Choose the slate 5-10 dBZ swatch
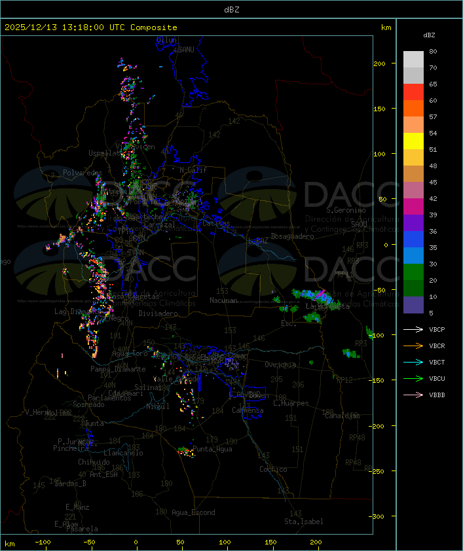The image size is (463, 551). click(413, 305)
